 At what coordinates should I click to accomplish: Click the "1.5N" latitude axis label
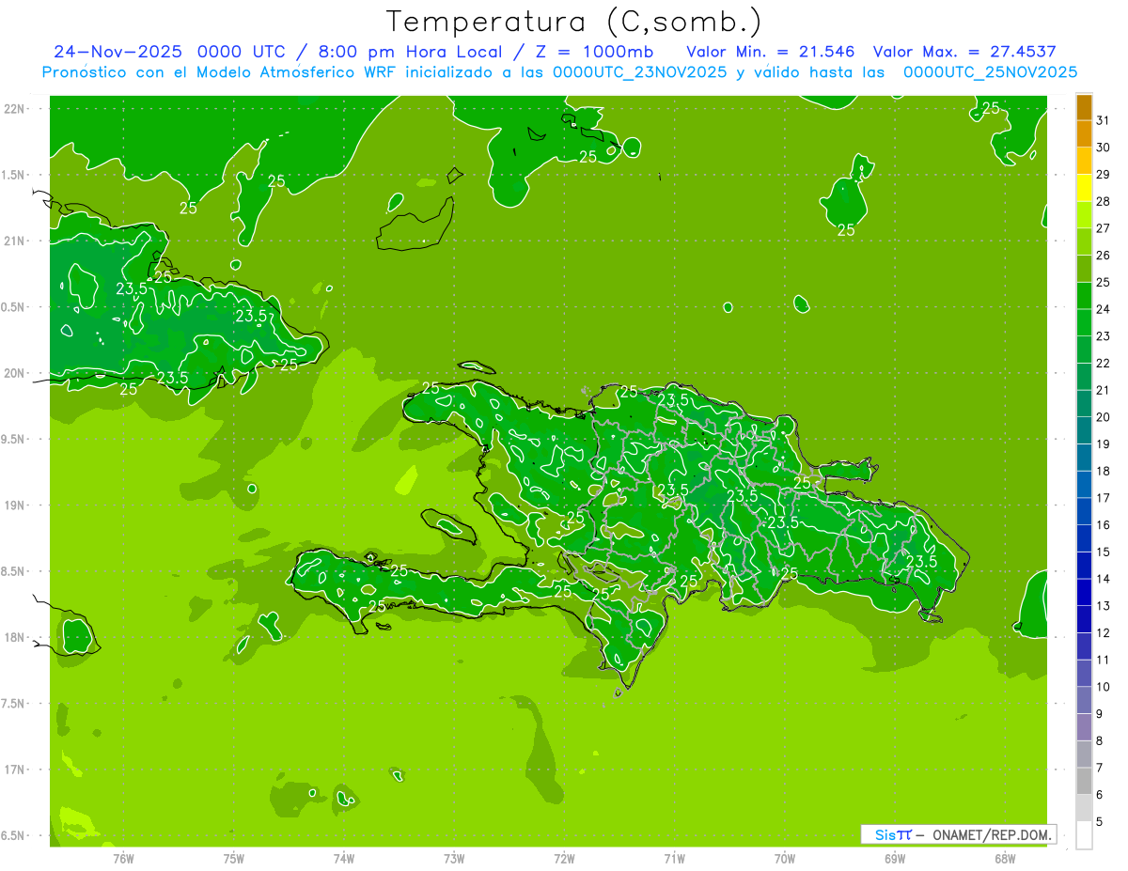[14, 176]
